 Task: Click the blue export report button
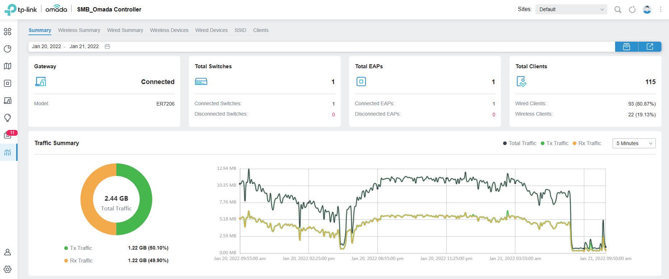[650, 47]
